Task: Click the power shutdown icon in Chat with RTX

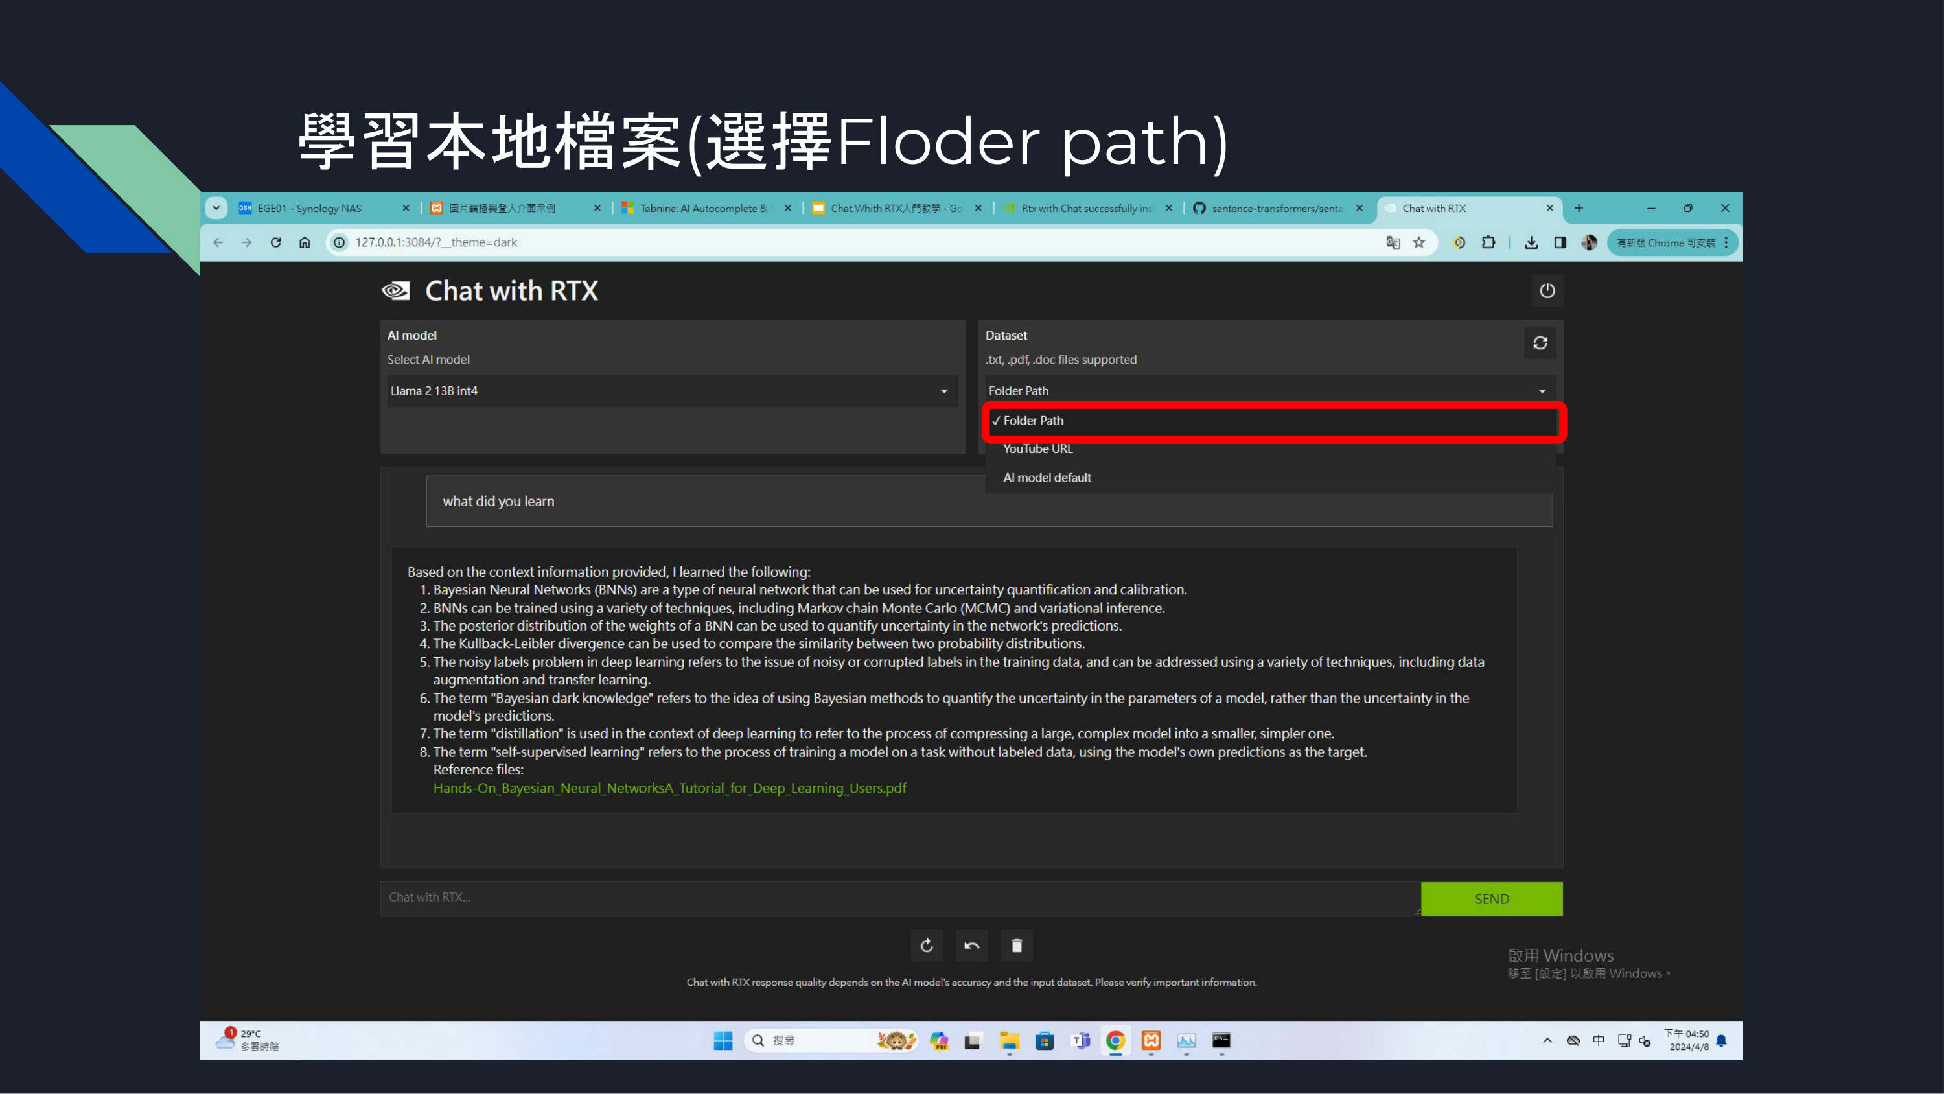Action: click(x=1547, y=291)
